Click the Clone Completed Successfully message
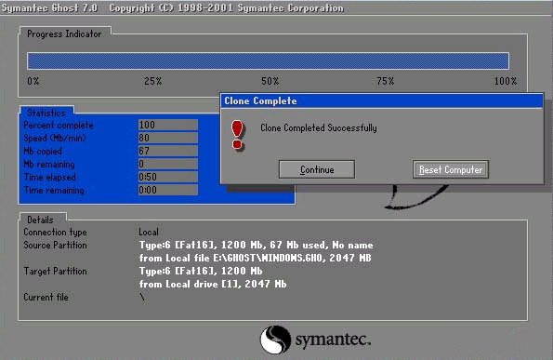 tap(319, 127)
